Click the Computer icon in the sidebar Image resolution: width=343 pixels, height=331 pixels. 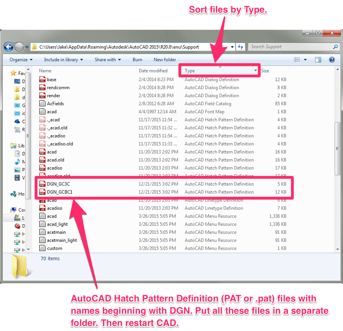[x=14, y=209]
